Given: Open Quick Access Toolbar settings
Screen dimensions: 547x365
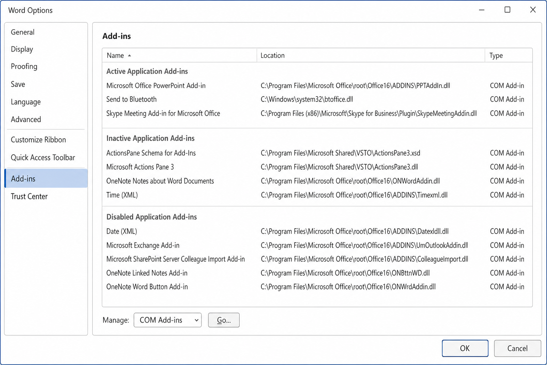Looking at the screenshot, I should click(46, 158).
